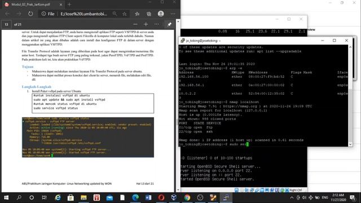361x203 pixels.
Task: Click 'sudo service vsftpd status' code line
Action: (56, 108)
